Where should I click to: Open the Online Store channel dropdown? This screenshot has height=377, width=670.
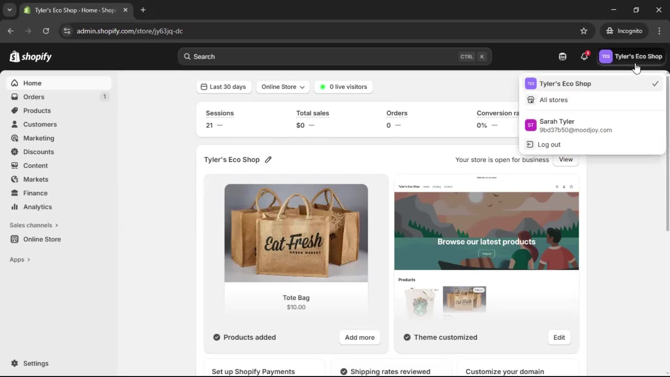click(x=283, y=87)
